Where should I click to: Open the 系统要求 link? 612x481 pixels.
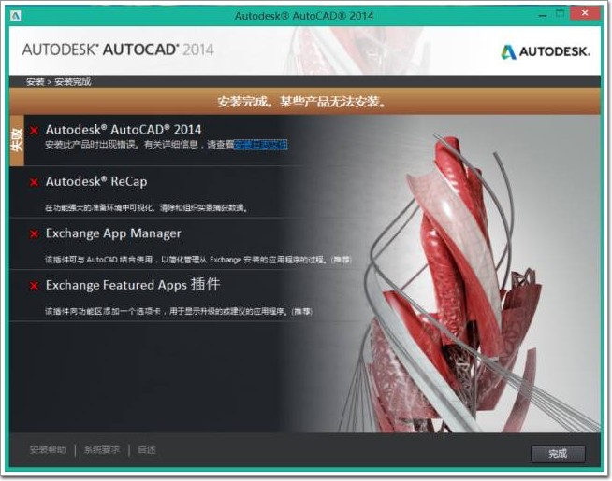point(101,450)
